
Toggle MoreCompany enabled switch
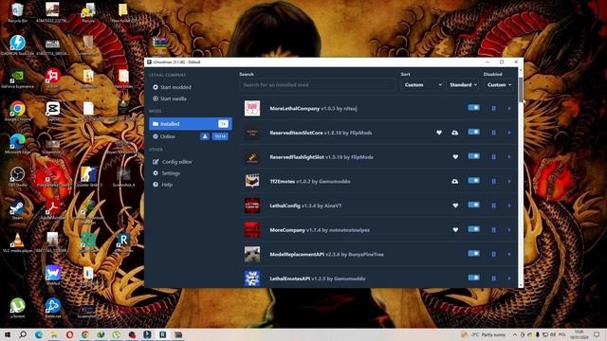(473, 229)
